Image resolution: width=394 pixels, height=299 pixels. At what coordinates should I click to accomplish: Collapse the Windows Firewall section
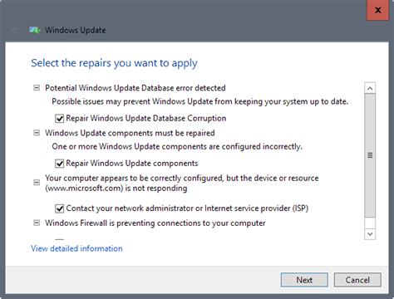37,223
